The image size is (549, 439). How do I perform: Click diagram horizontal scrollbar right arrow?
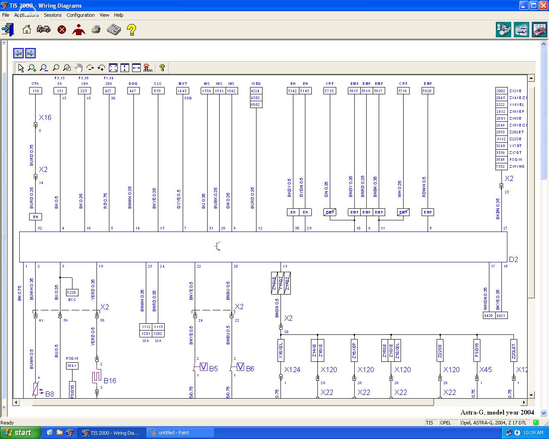(524, 402)
